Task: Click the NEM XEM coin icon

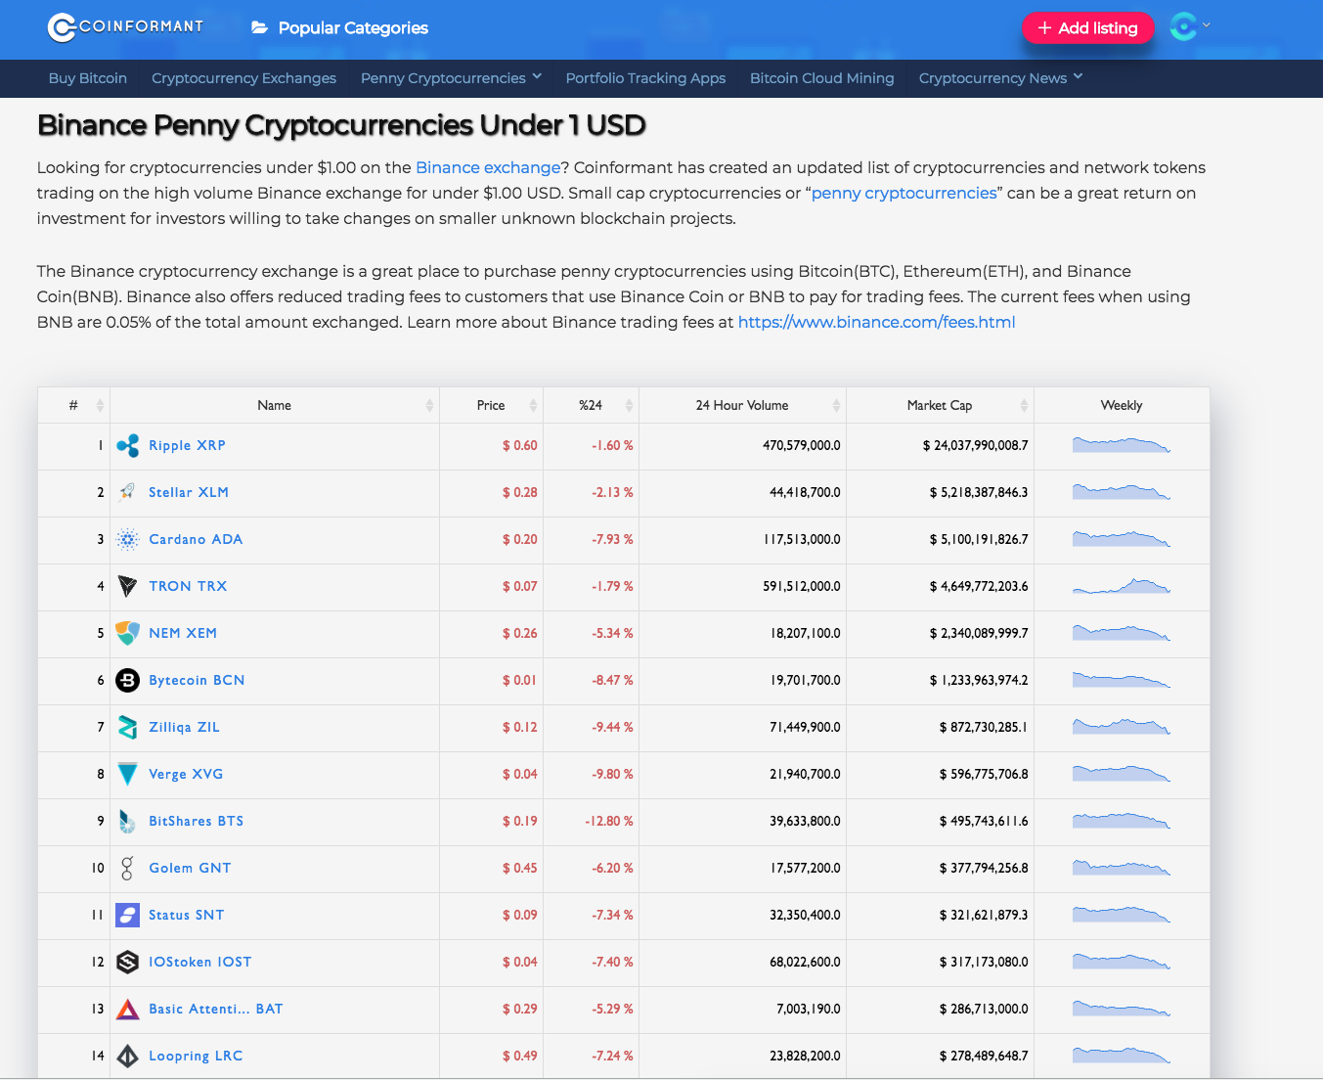Action: 127,633
